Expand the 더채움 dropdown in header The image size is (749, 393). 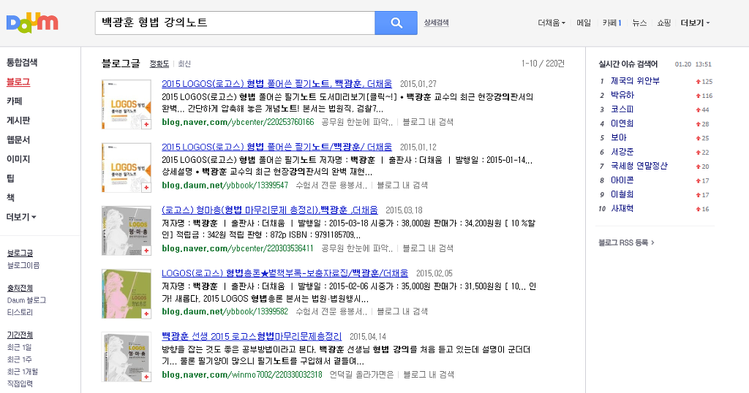click(x=552, y=23)
